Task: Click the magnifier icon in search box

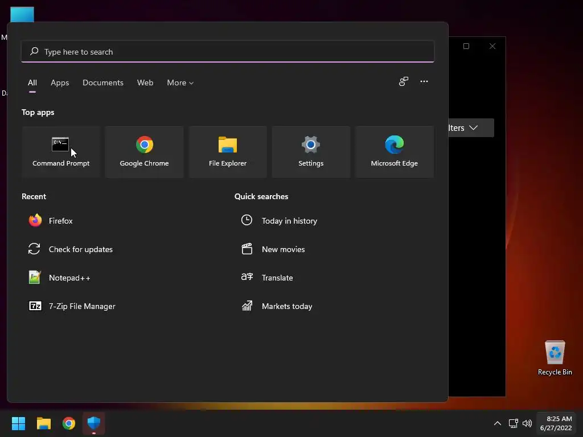Action: [x=34, y=51]
